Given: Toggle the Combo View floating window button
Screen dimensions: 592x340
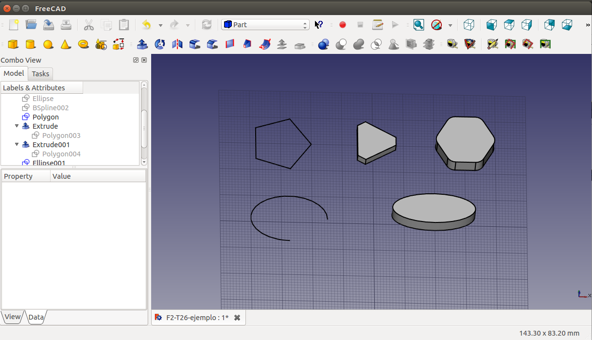Looking at the screenshot, I should 136,60.
